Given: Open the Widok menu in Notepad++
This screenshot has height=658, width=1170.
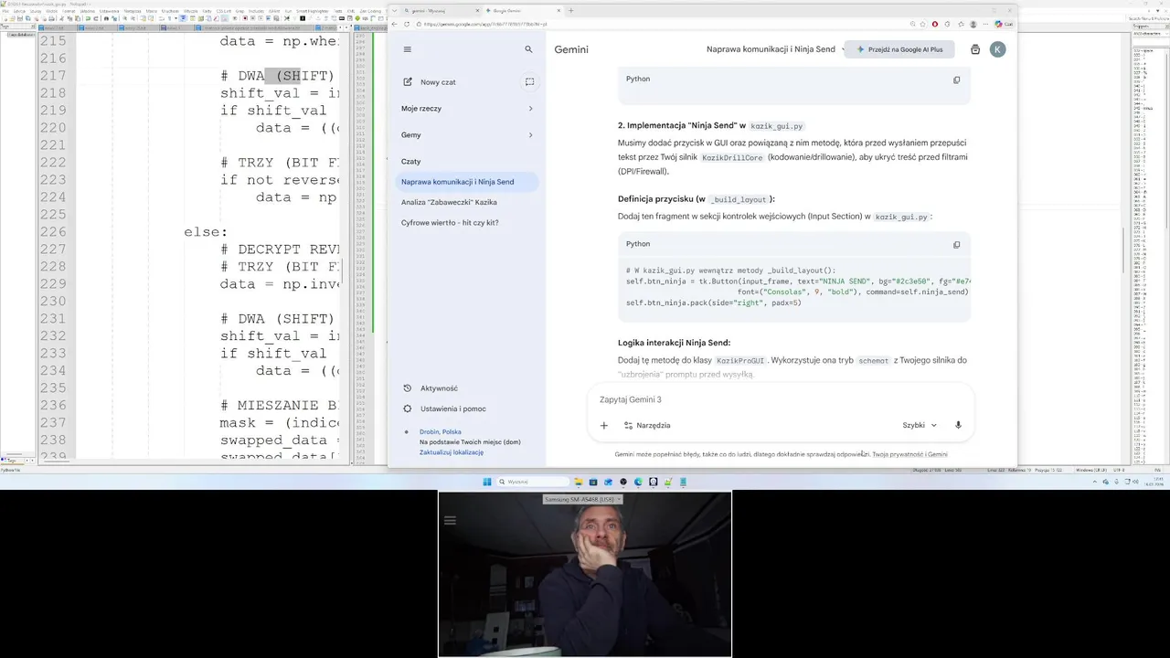Looking at the screenshot, I should coord(51,11).
